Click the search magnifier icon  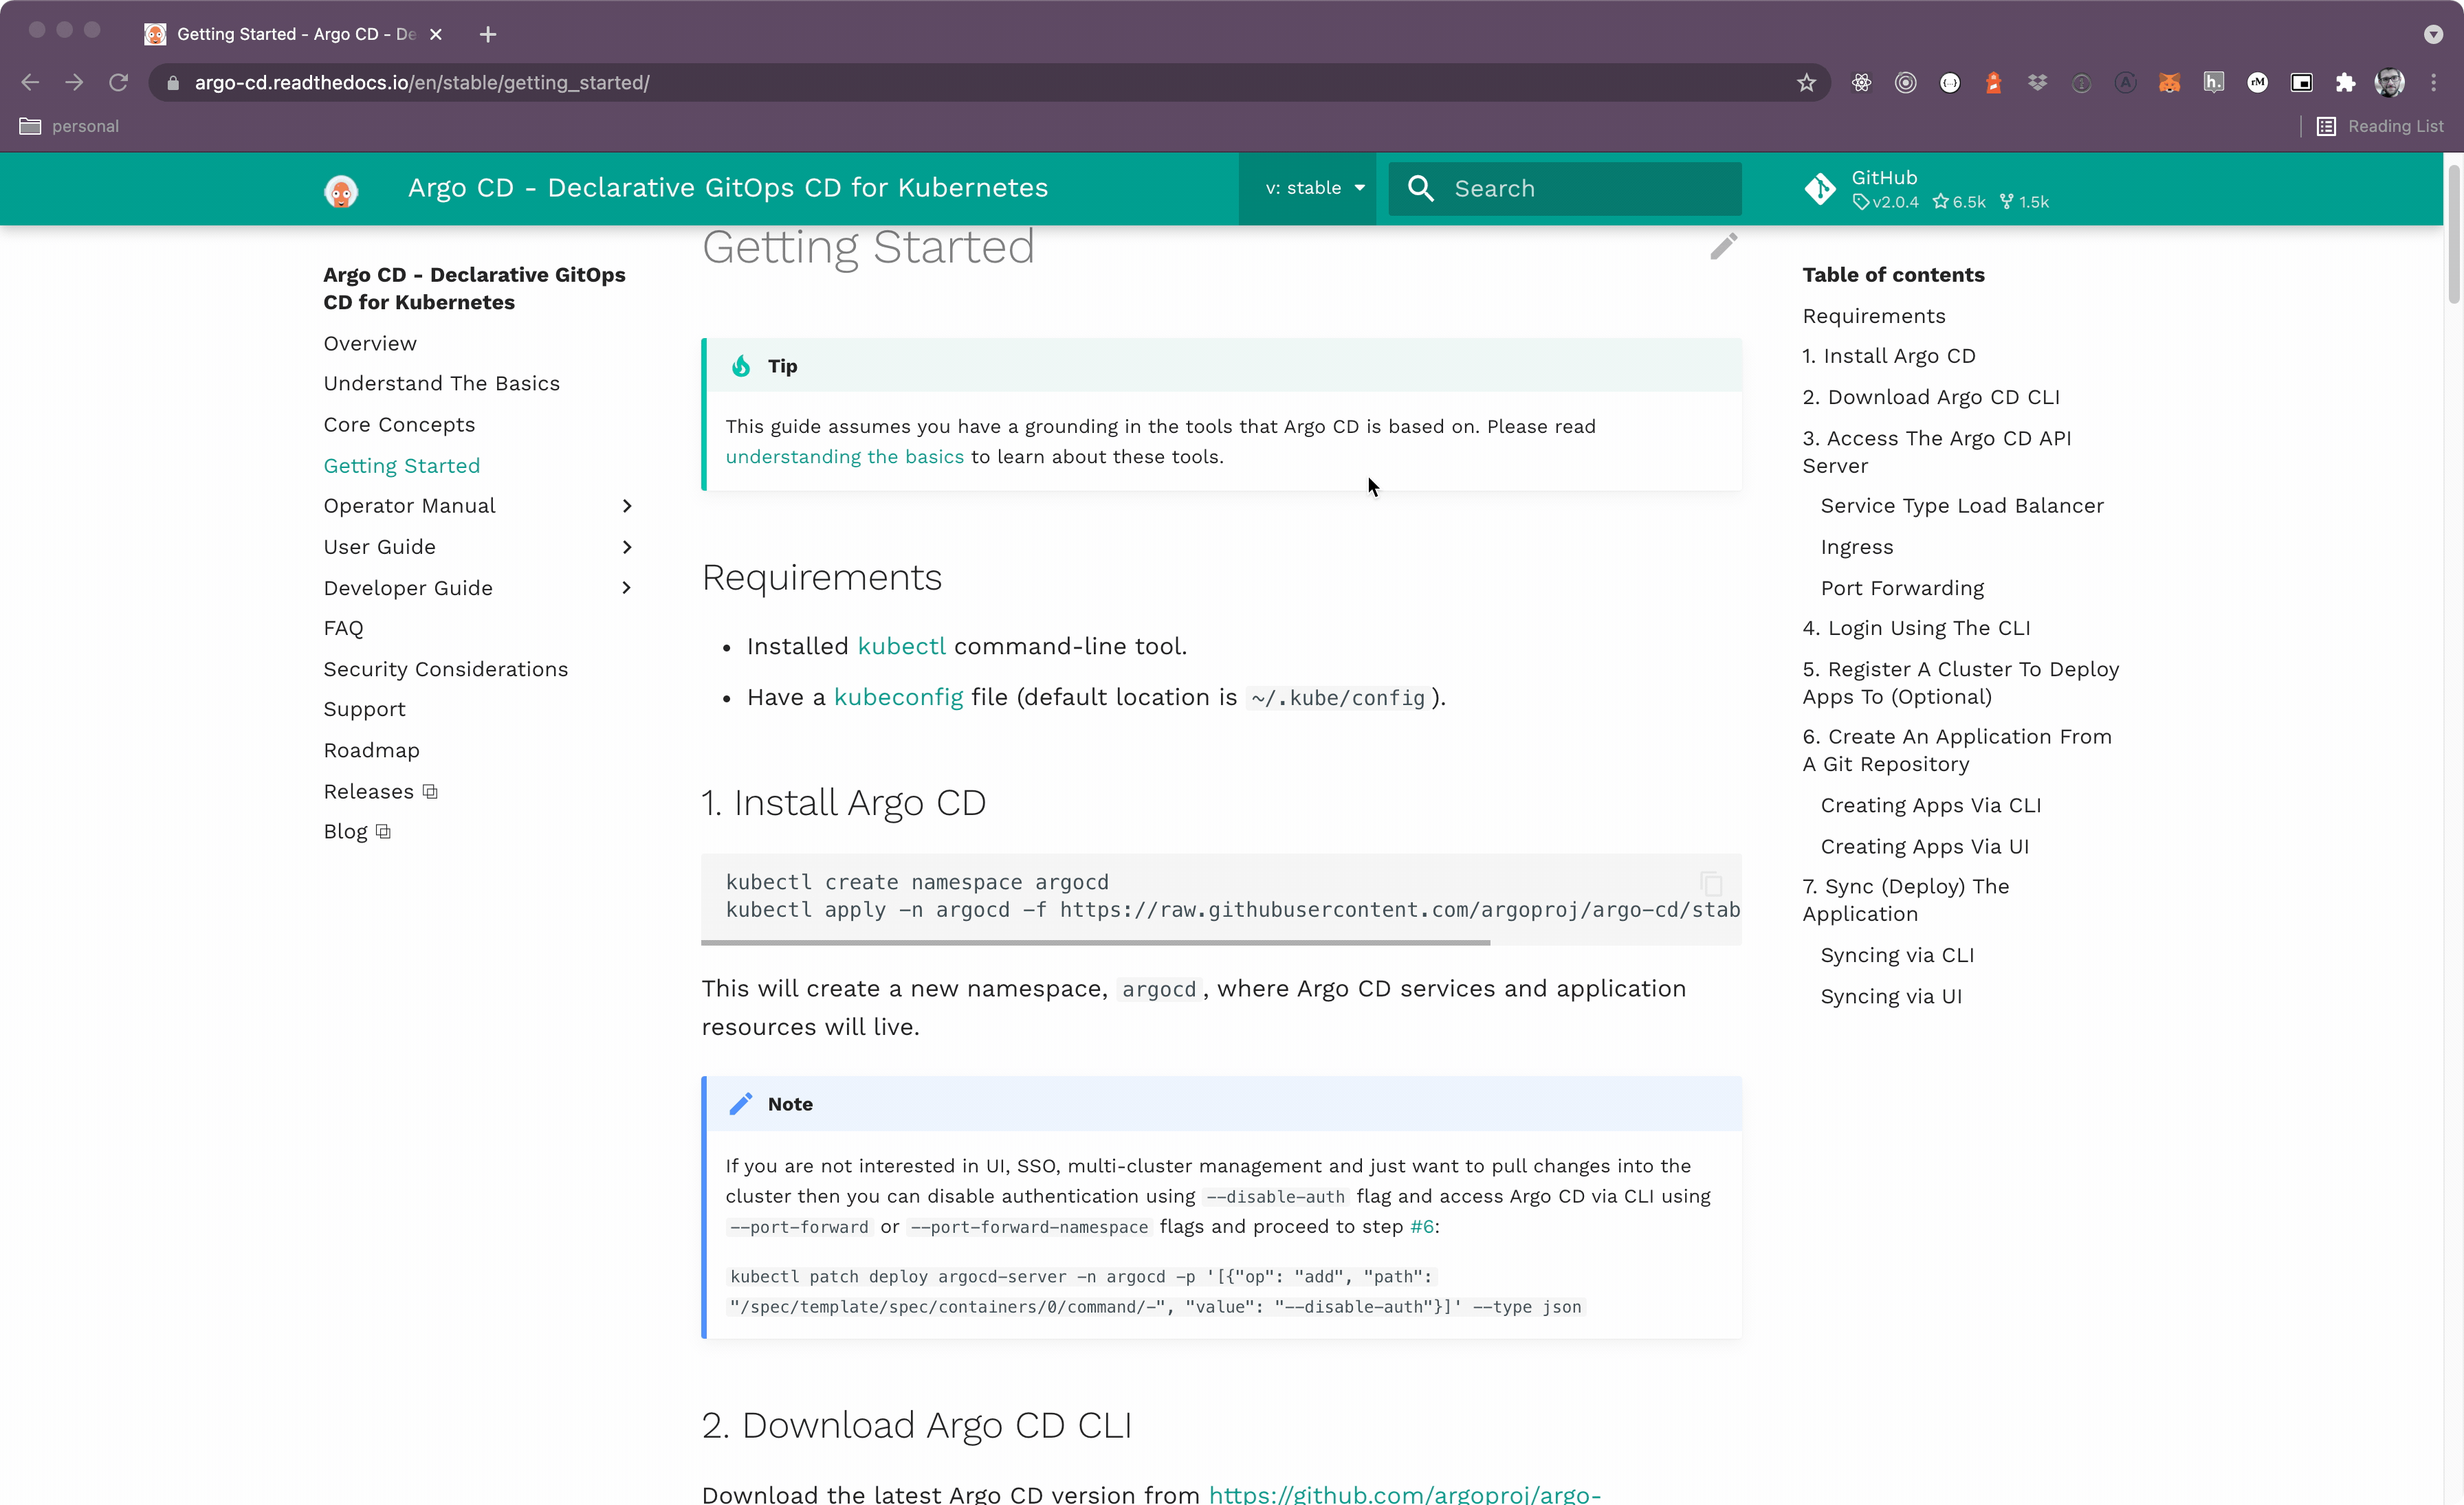pos(1420,188)
